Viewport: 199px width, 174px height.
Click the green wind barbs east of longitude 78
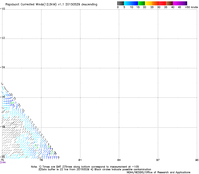[x=50, y=150]
